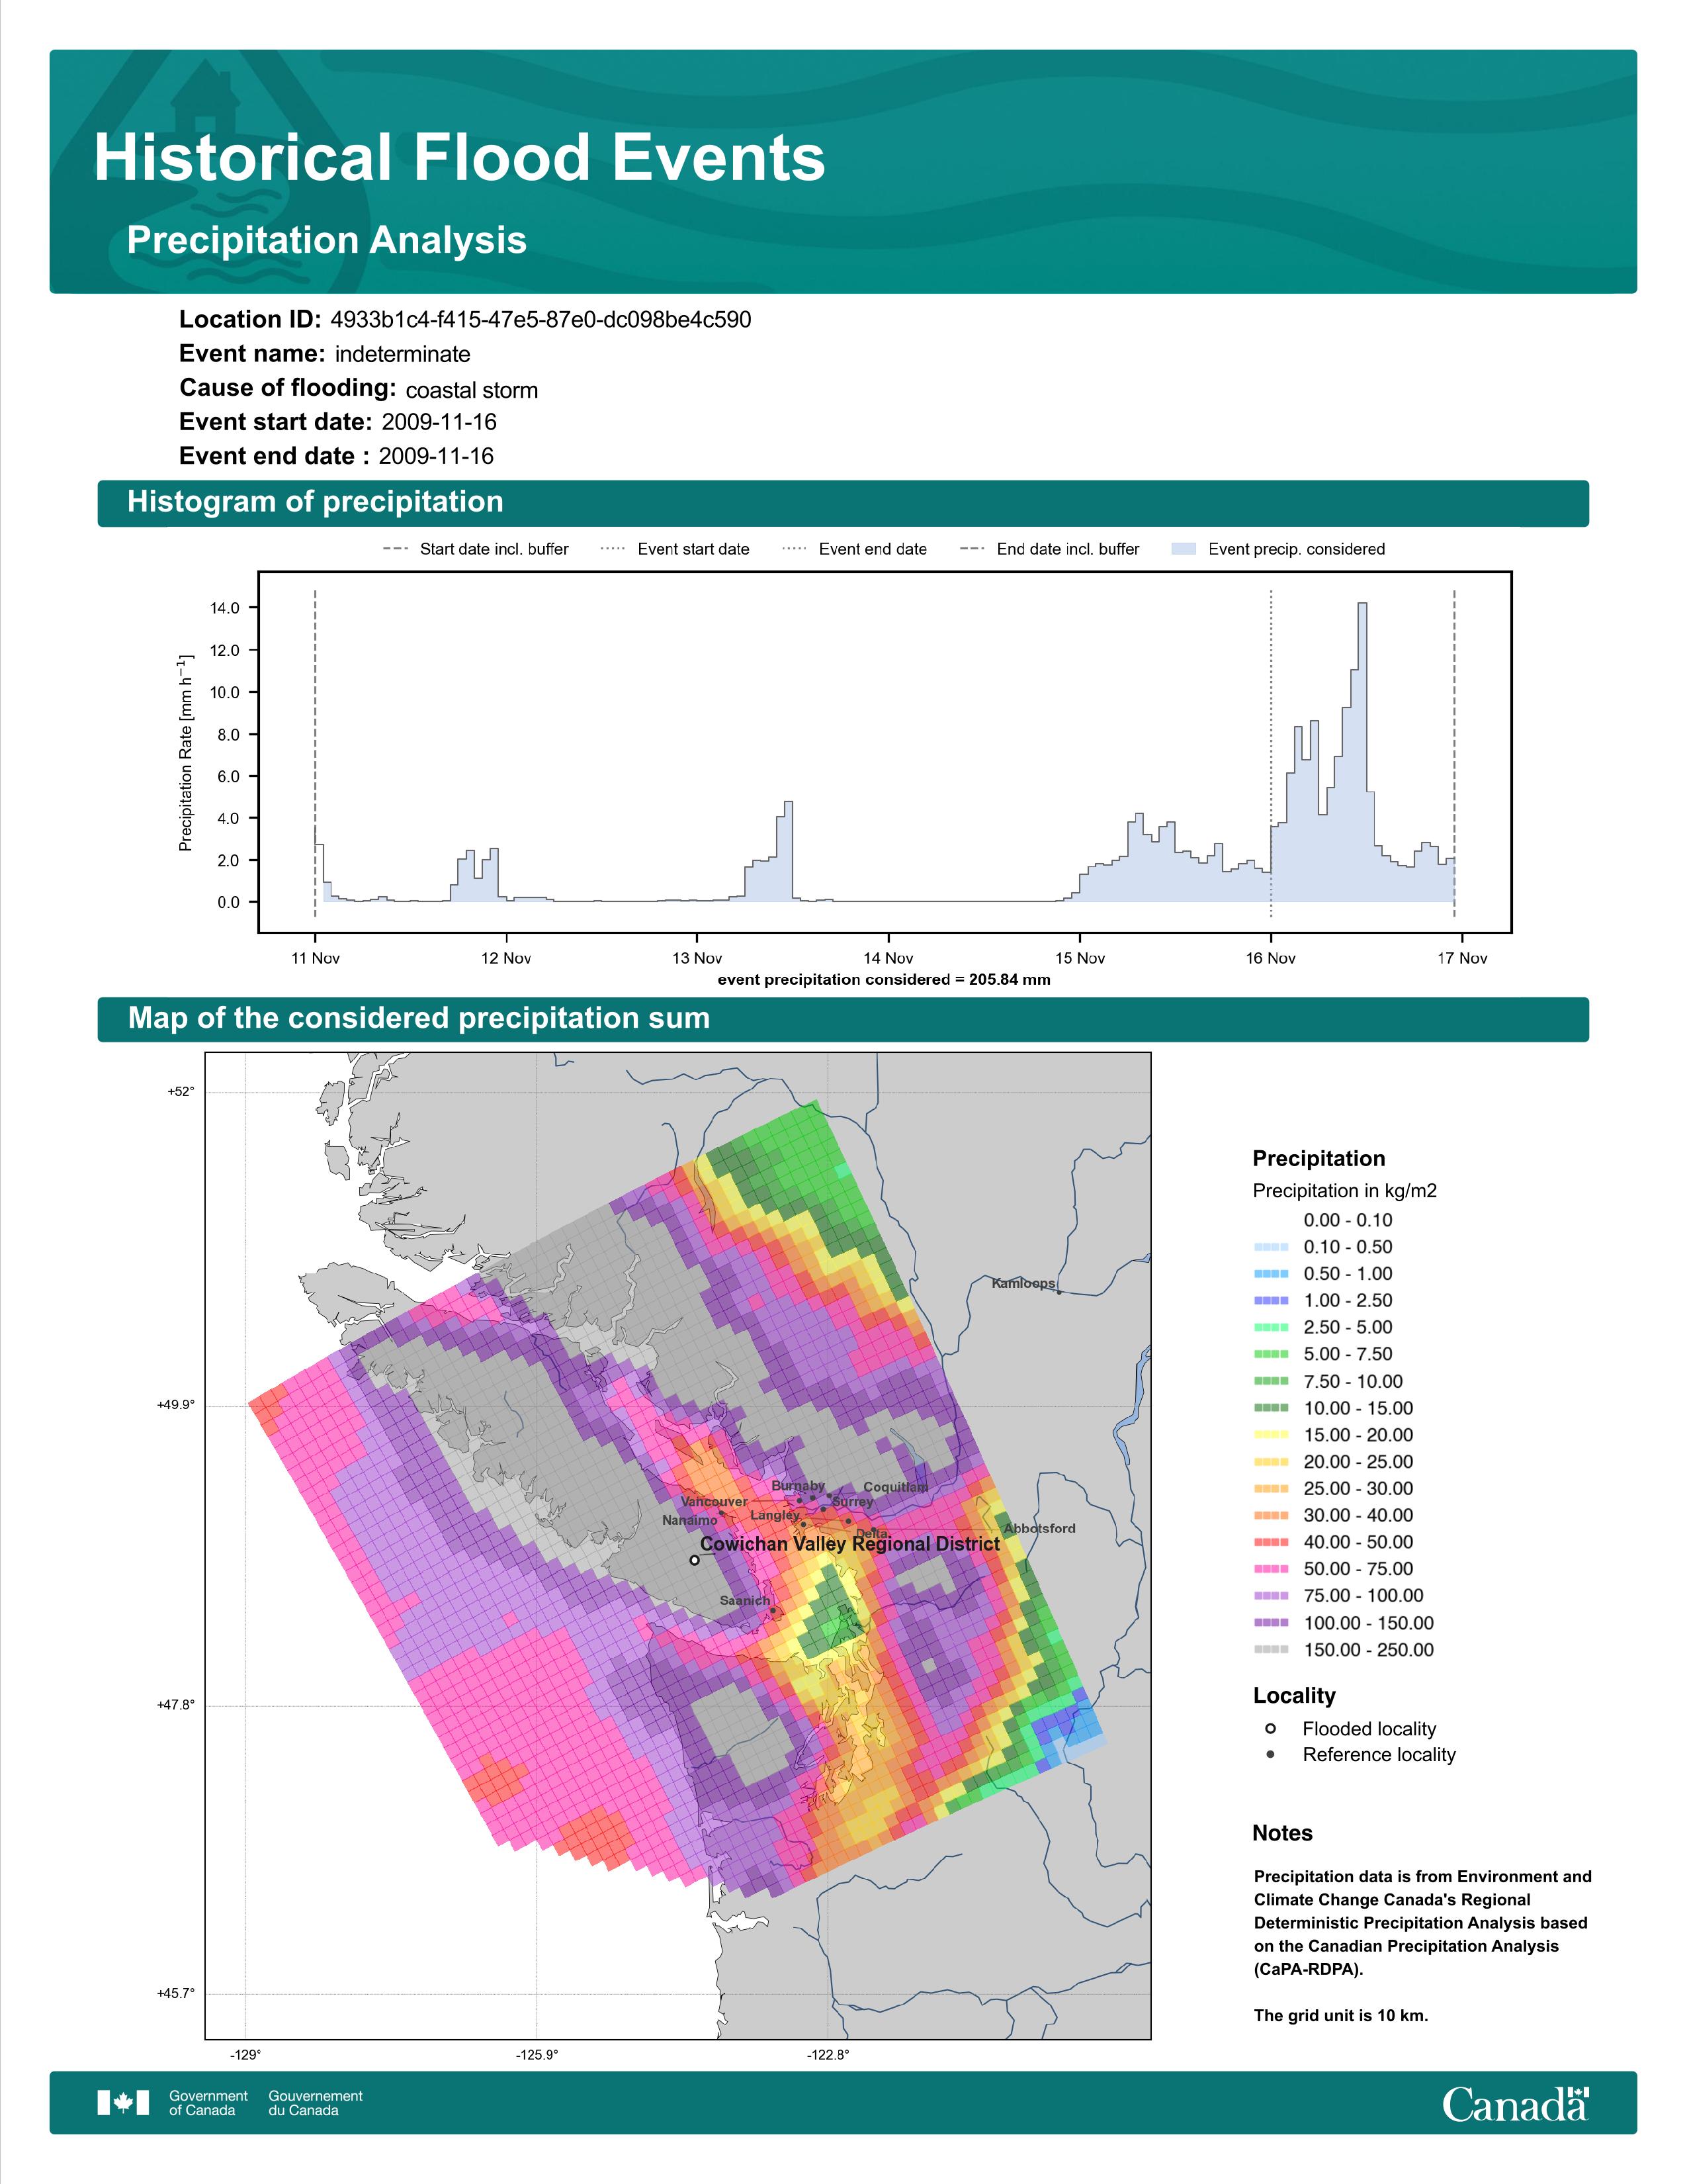
Task: Click the Flooded locality circle legend marker
Action: [1270, 1728]
